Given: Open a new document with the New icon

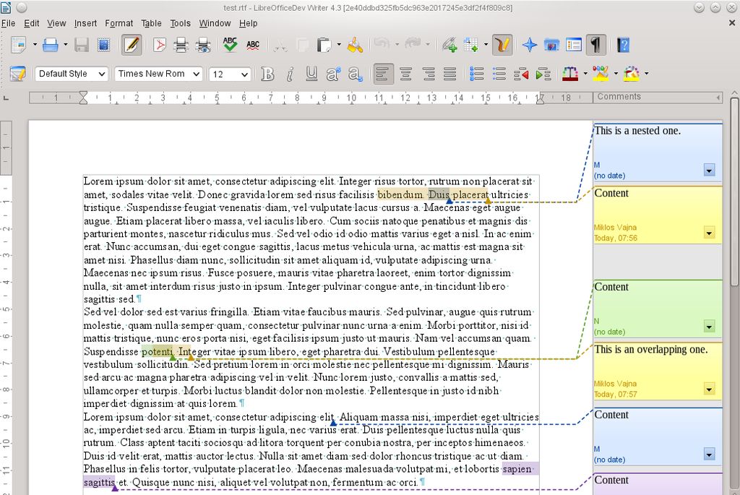Looking at the screenshot, I should coord(19,45).
